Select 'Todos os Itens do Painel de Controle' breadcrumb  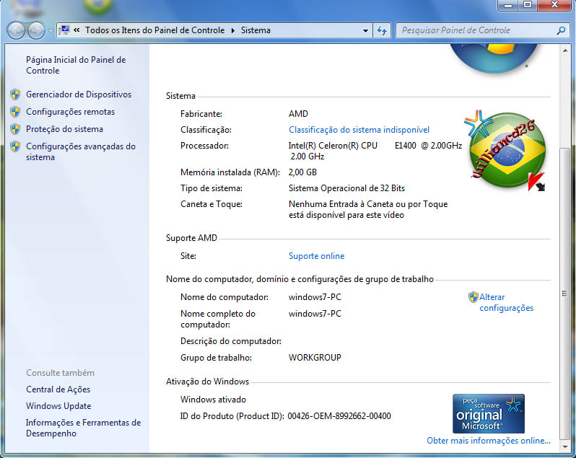154,30
